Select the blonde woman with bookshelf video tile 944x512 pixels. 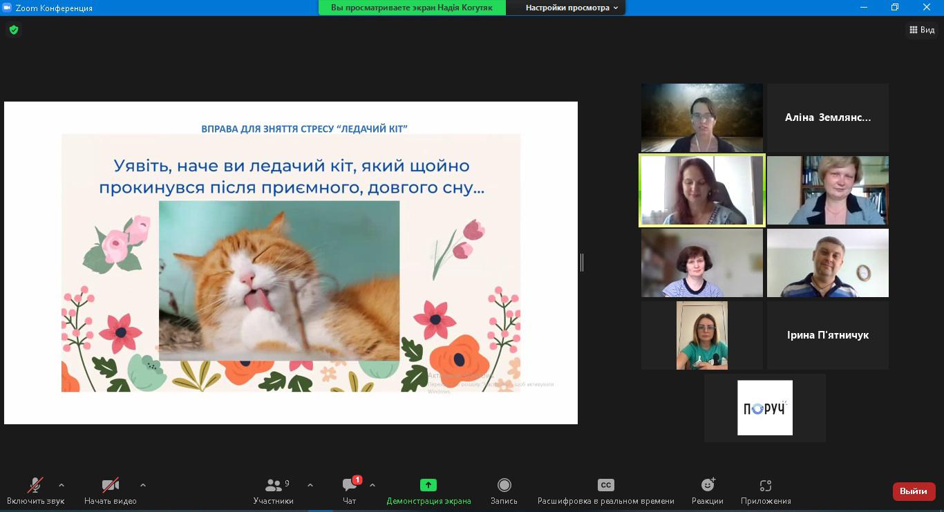pyautogui.click(x=828, y=190)
